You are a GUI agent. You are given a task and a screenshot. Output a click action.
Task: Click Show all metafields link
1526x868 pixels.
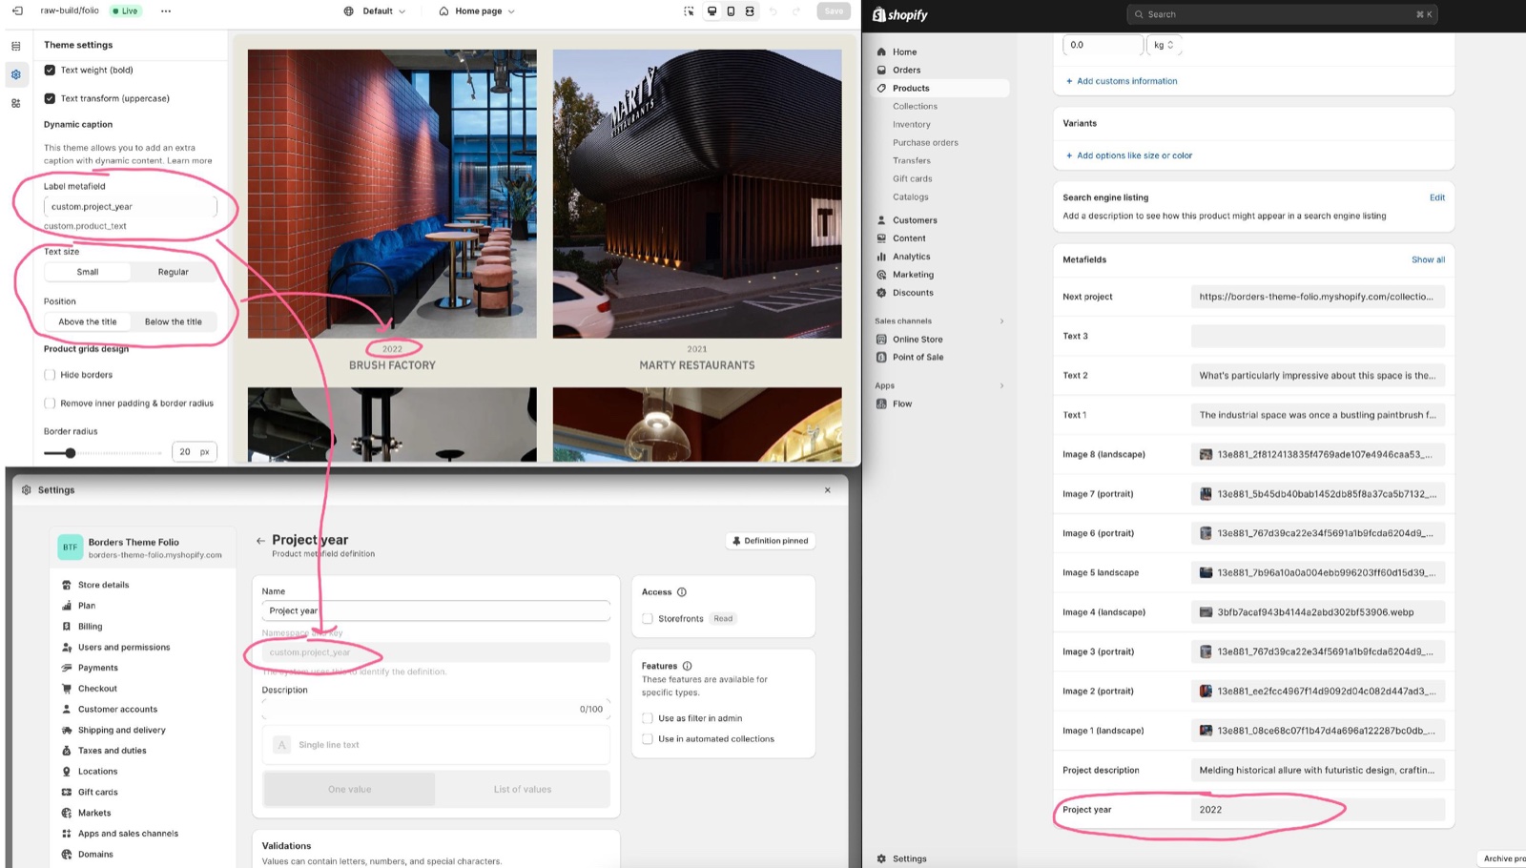pyautogui.click(x=1428, y=259)
